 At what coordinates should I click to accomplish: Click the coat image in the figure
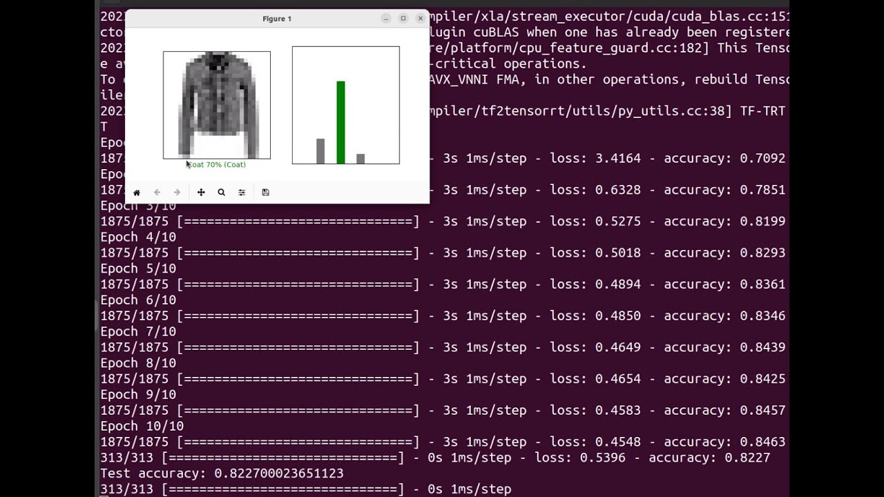217,105
